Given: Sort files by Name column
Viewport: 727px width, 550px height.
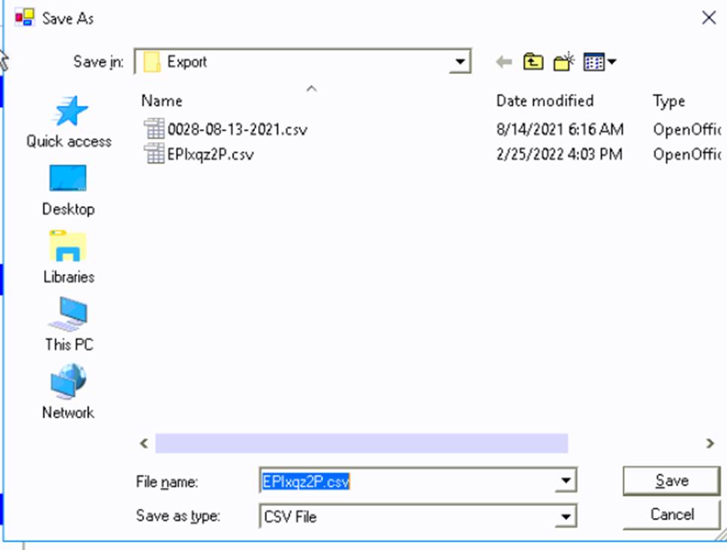Looking at the screenshot, I should coord(162,101).
